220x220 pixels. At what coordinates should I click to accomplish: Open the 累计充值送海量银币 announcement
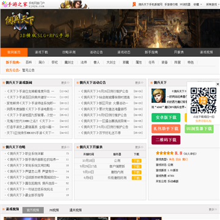click(104, 109)
